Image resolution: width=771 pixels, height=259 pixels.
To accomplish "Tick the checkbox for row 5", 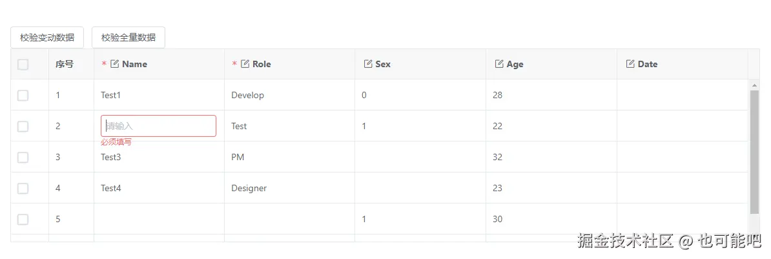I will (x=23, y=219).
